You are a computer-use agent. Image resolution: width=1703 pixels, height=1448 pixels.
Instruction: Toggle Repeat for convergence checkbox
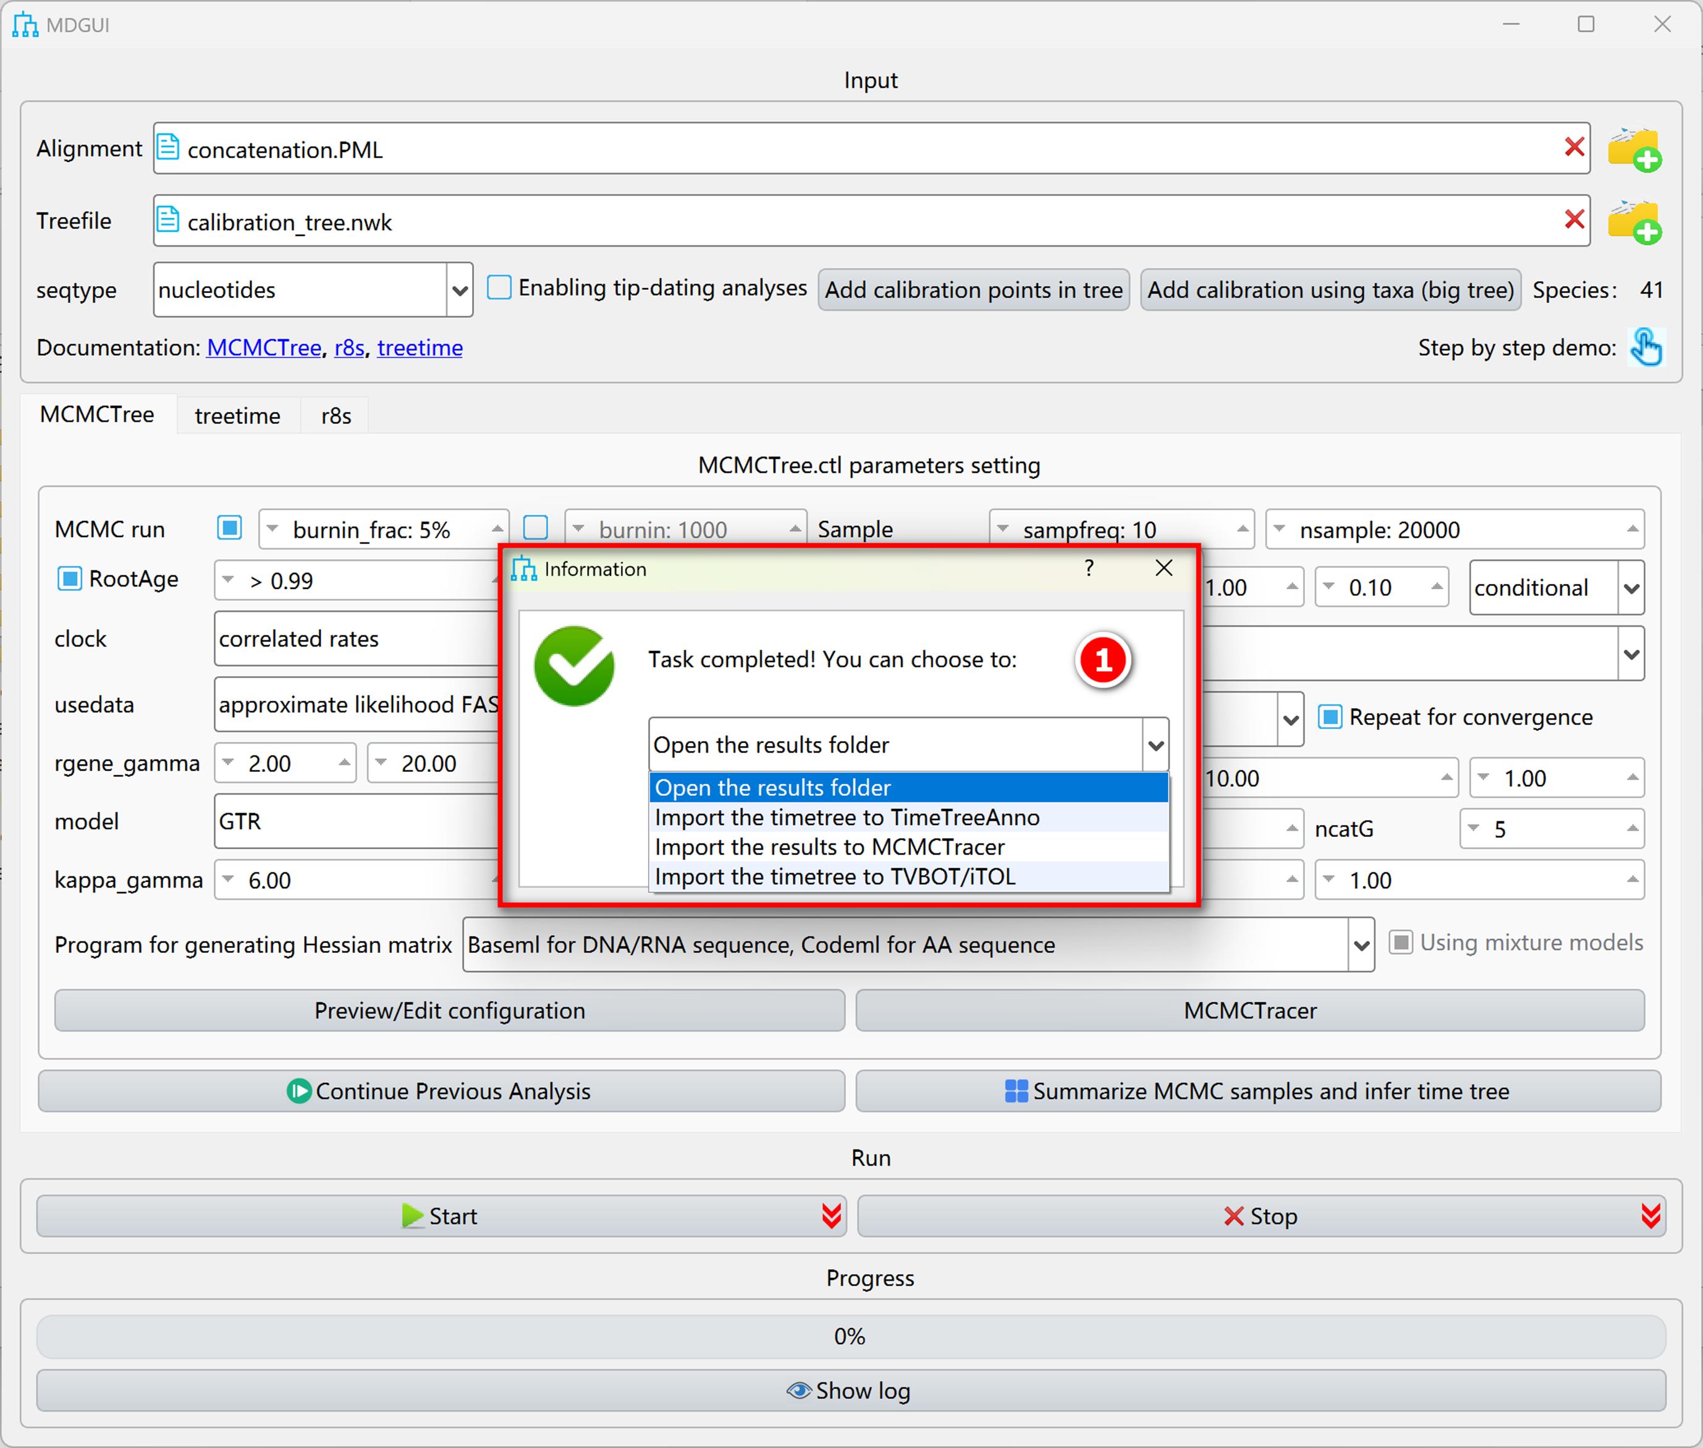tap(1330, 717)
